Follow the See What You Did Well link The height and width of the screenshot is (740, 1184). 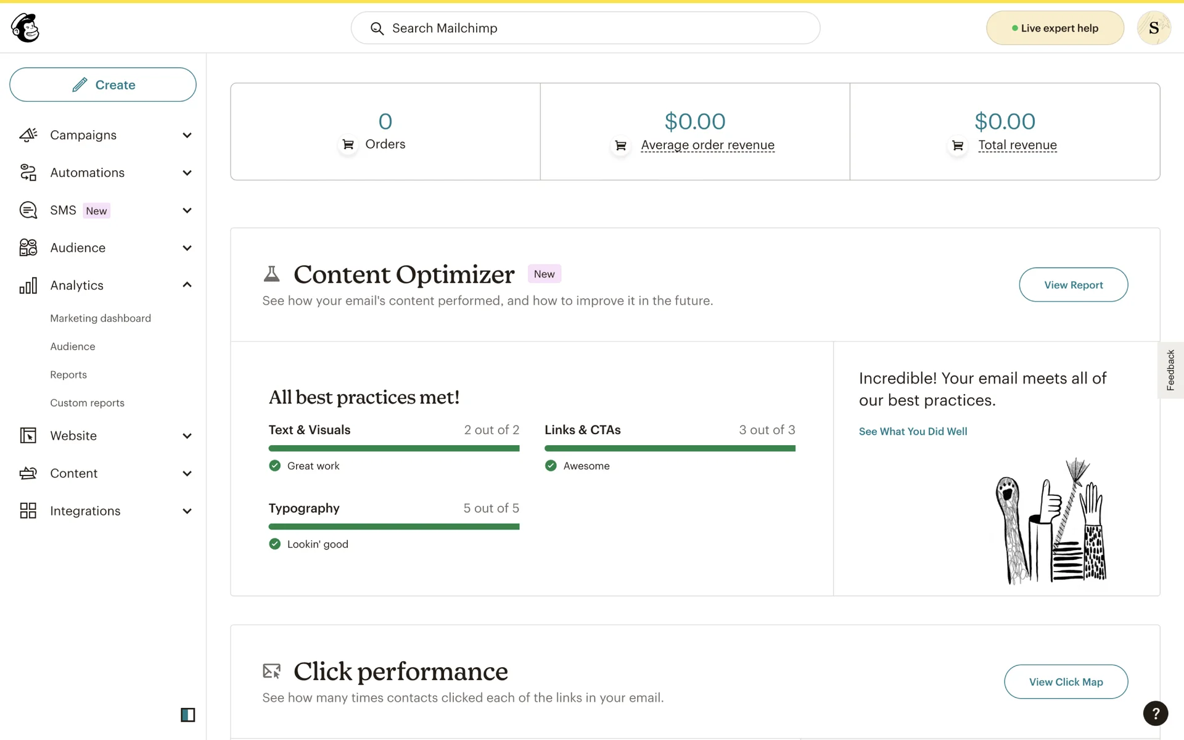tap(913, 432)
